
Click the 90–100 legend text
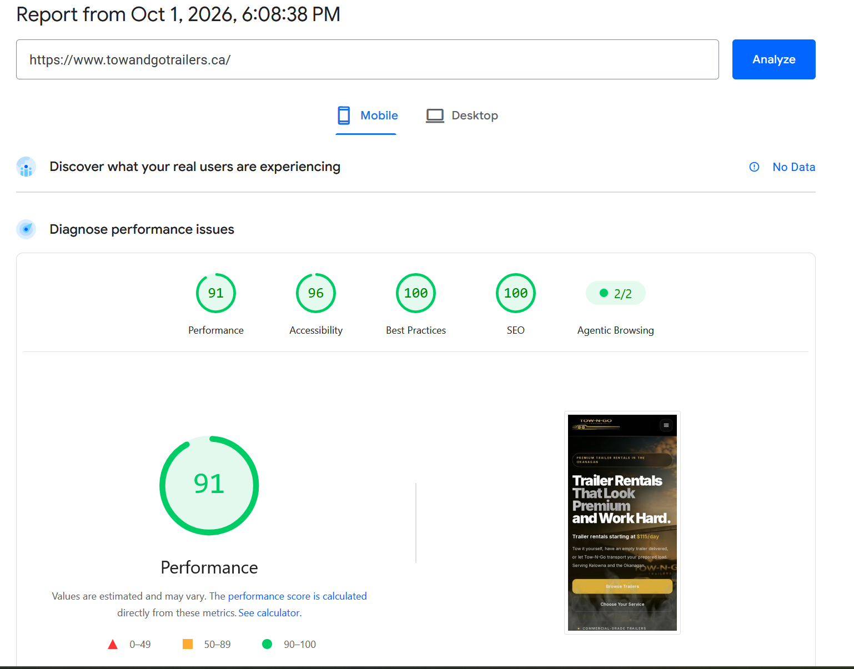click(300, 645)
